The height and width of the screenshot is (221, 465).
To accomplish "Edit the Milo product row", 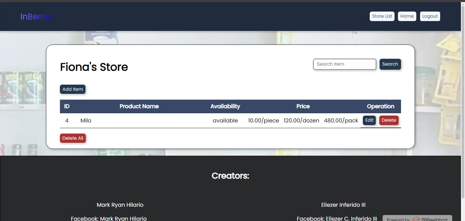I will [x=369, y=120].
